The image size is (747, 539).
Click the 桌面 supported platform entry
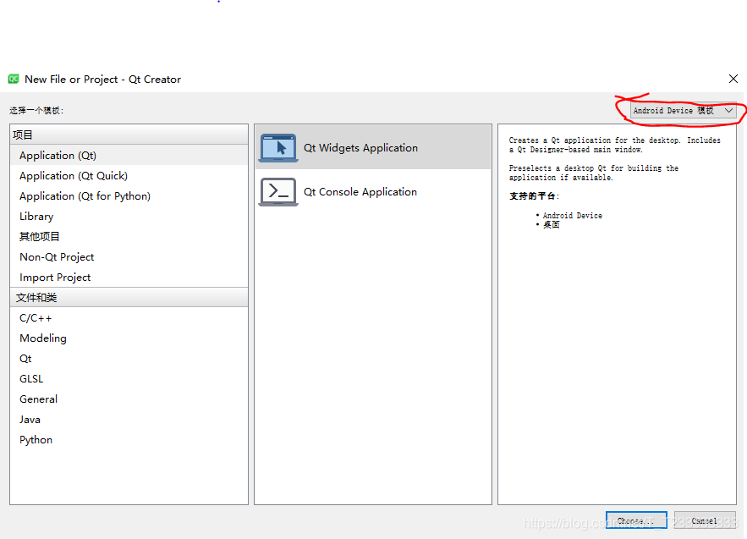pos(552,224)
